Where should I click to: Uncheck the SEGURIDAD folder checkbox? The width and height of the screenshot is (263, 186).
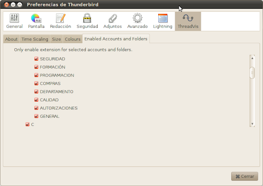pyautogui.click(x=36, y=59)
